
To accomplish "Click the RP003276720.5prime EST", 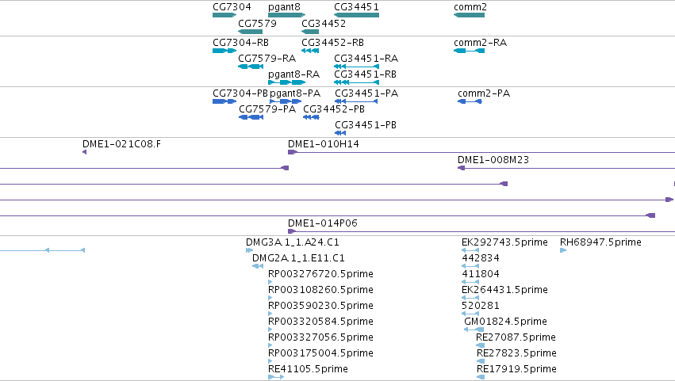I will tap(270, 282).
